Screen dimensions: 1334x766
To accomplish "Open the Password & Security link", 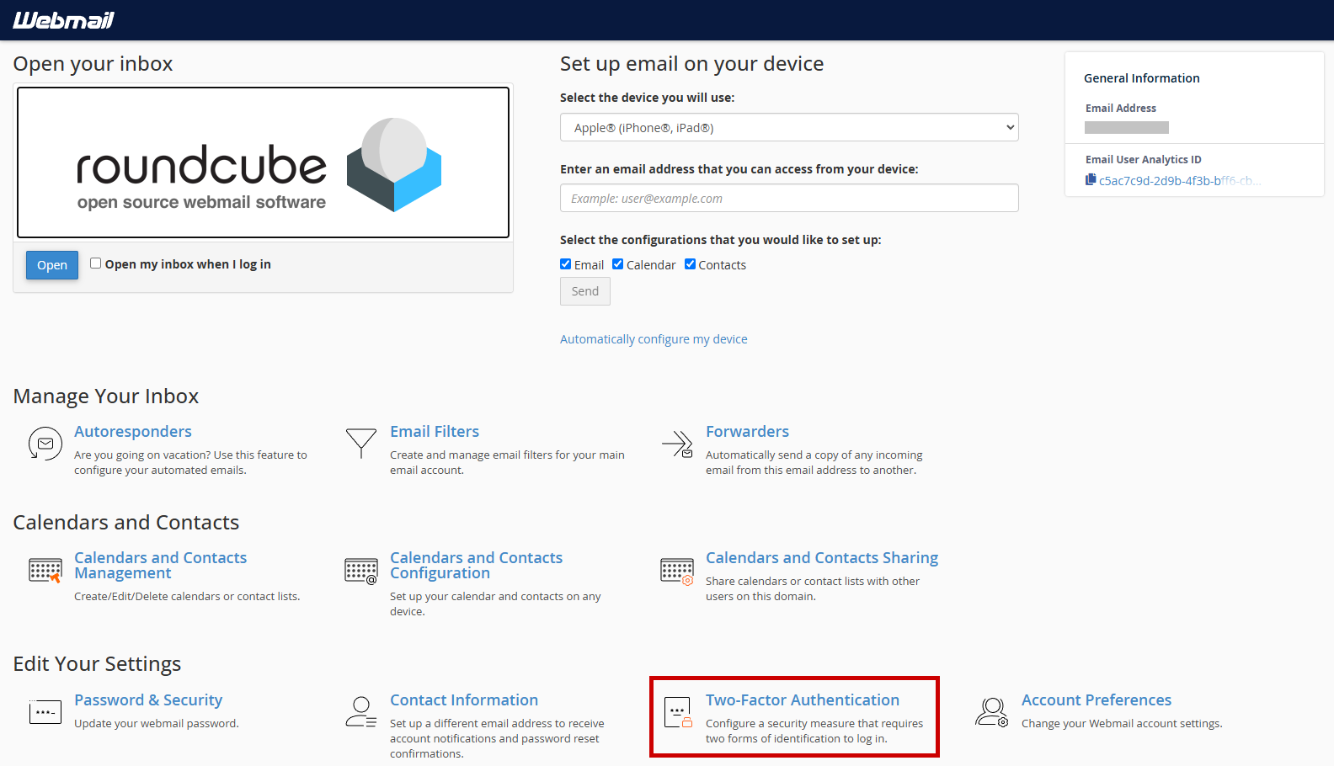I will (x=148, y=700).
